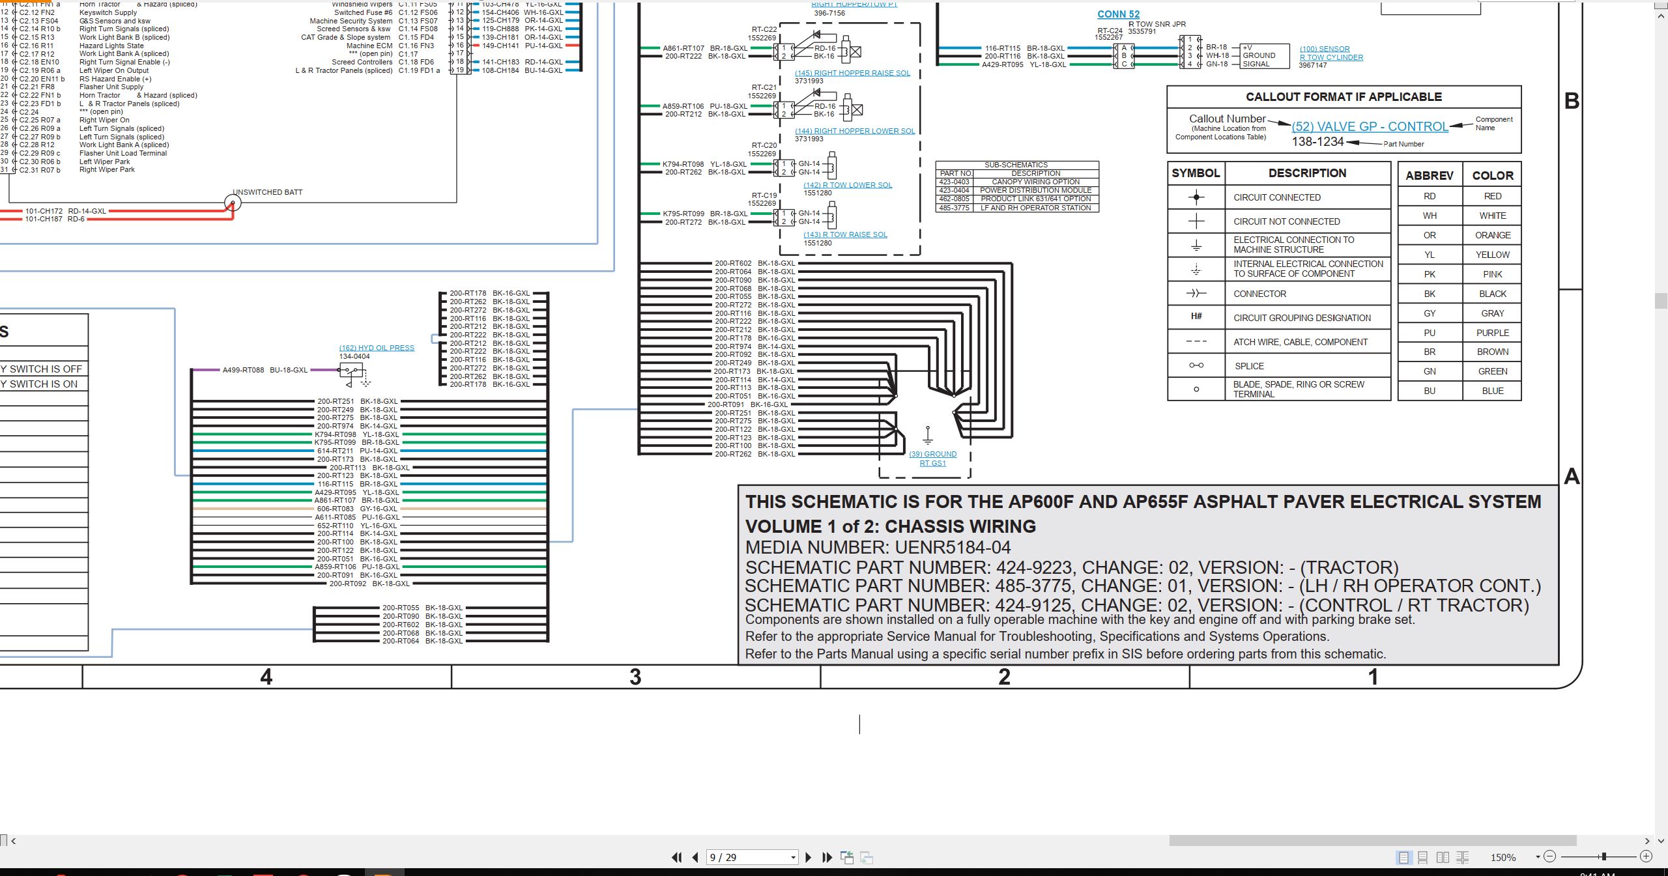Click the BU abbreviation cell
Viewport: 1668px width, 876px height.
coord(1430,391)
